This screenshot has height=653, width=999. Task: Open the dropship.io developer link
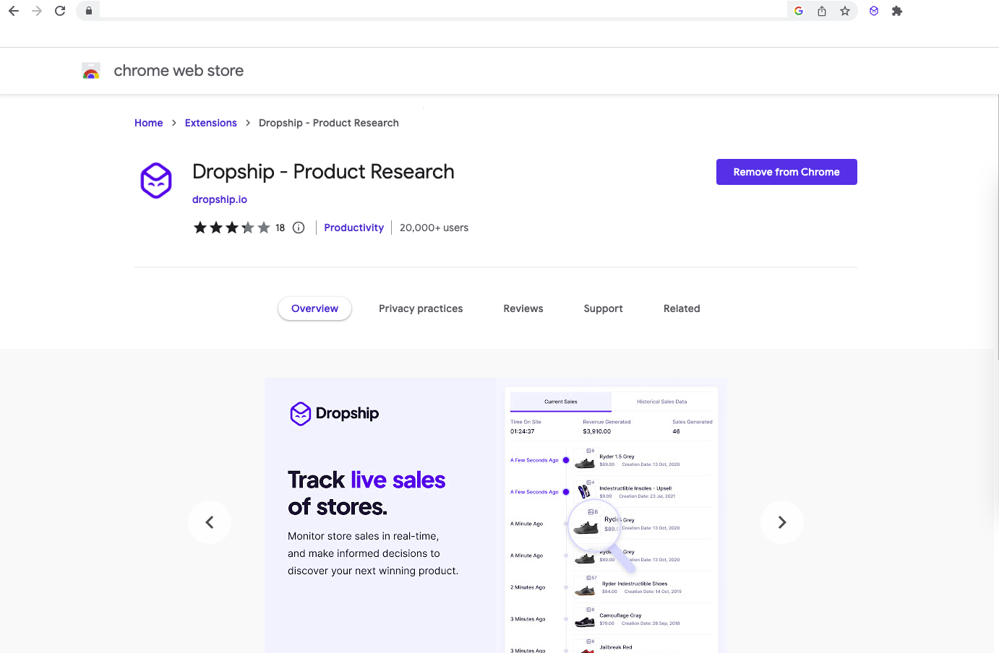[220, 199]
